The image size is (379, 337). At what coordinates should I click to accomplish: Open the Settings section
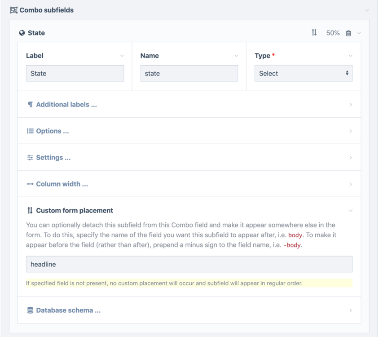click(x=351, y=157)
